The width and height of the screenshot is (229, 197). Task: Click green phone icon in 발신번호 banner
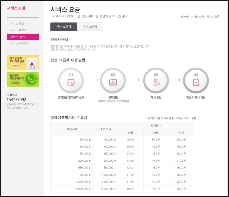pyautogui.click(x=31, y=79)
